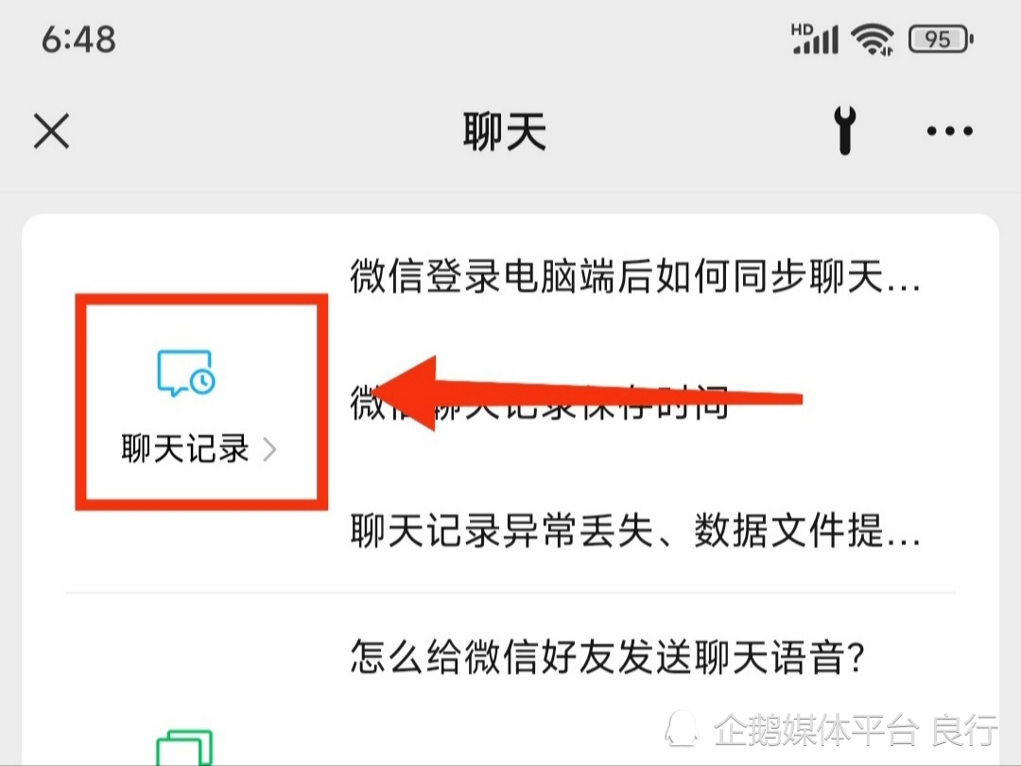Tap the 聊天 page title

(505, 131)
